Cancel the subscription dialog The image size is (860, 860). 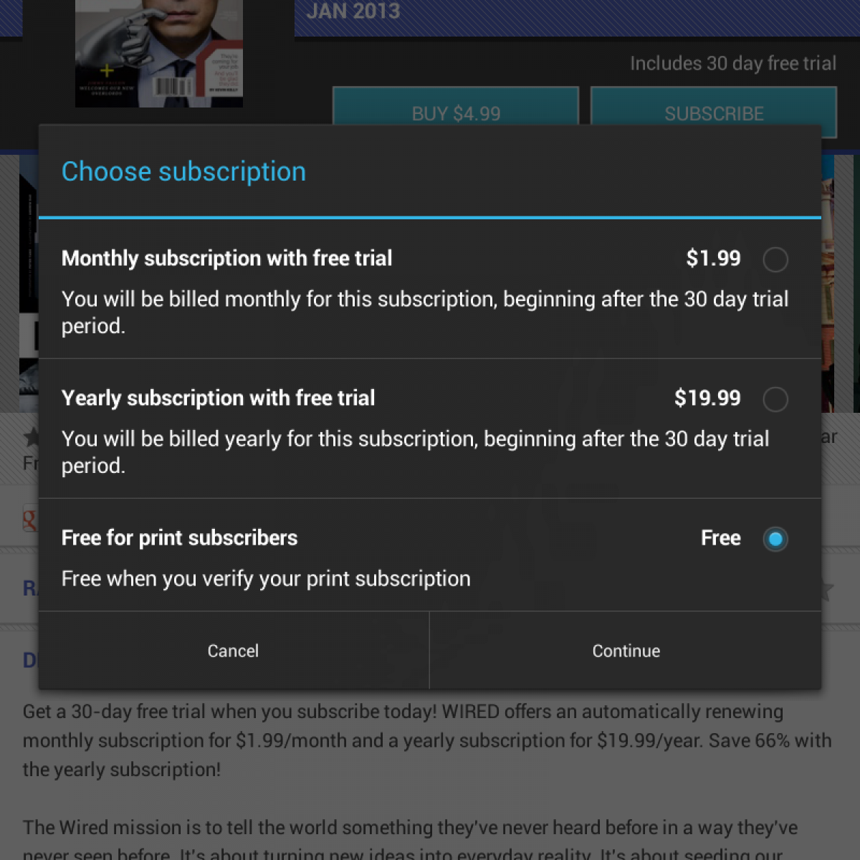pyautogui.click(x=233, y=651)
